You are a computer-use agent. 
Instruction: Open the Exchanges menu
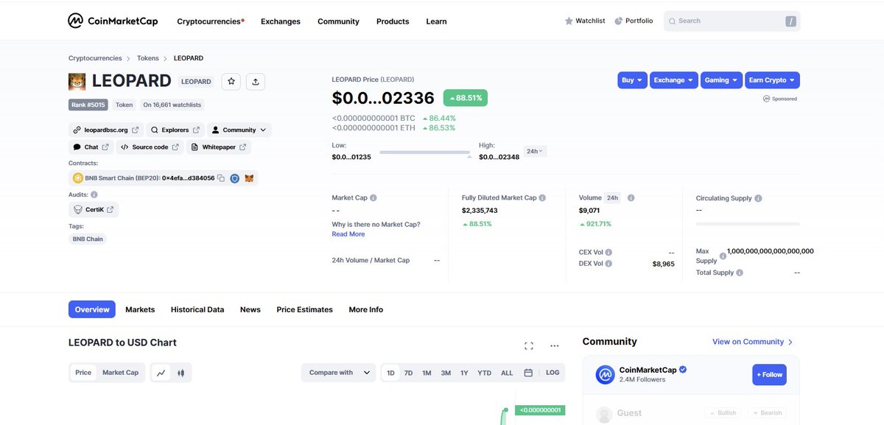point(281,21)
